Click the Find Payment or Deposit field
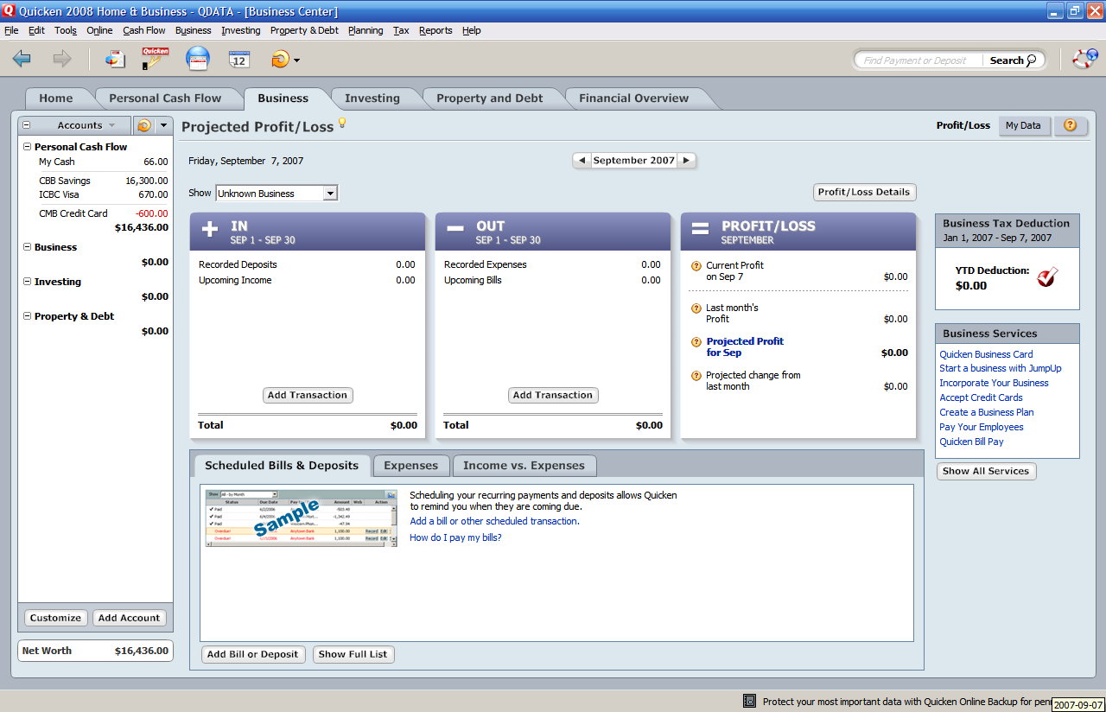1106x712 pixels. (x=920, y=60)
